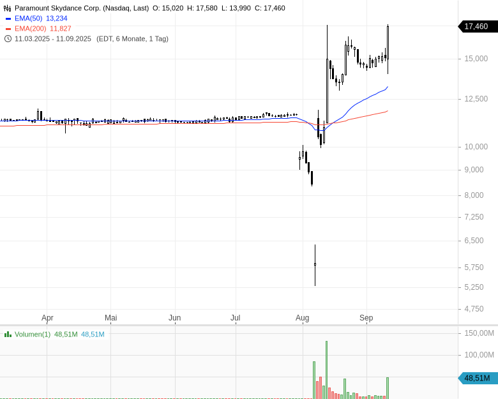Click the 4,750 price axis label
The height and width of the screenshot is (399, 498).
tap(474, 309)
